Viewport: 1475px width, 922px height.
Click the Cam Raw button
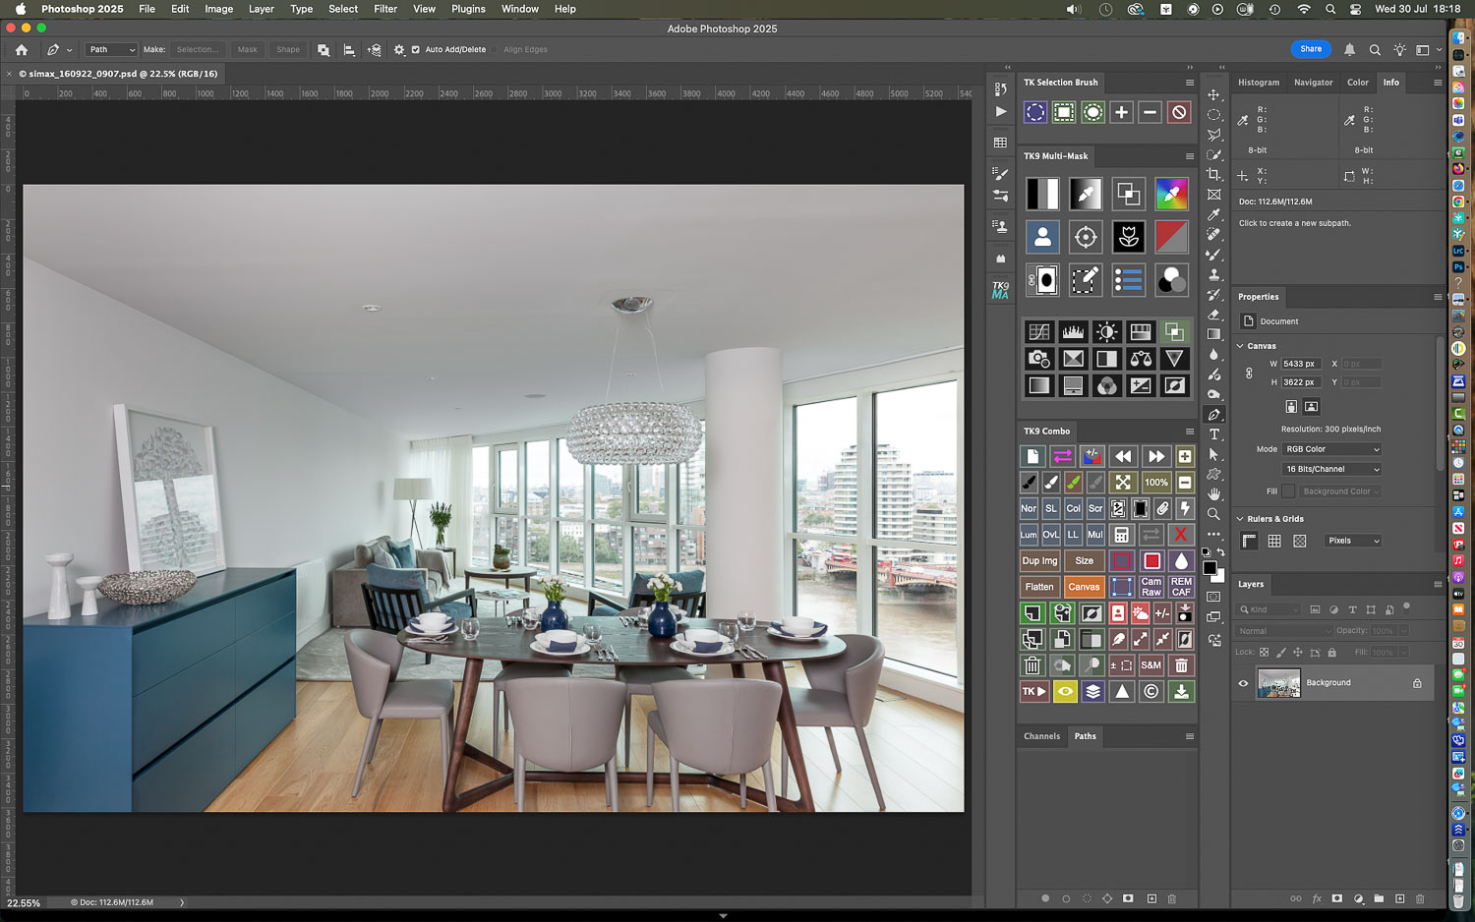pyautogui.click(x=1151, y=587)
